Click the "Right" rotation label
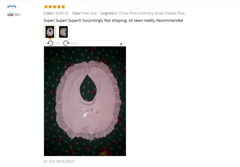 (x=74, y=43)
